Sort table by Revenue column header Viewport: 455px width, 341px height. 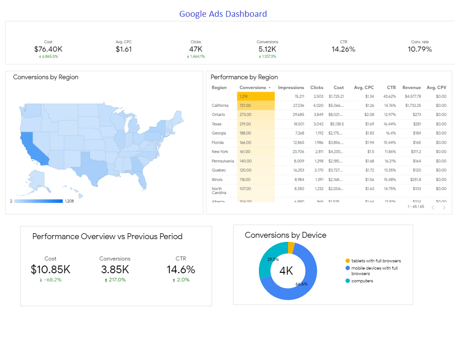coord(411,88)
